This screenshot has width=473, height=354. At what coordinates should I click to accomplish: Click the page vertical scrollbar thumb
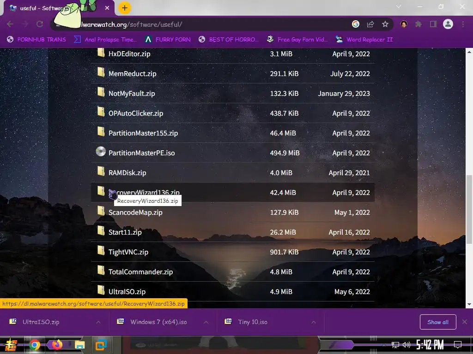pos(469,209)
